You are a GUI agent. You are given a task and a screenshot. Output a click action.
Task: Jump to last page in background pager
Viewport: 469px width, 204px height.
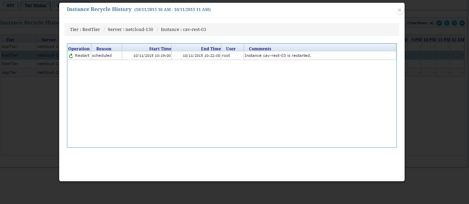(462, 23)
